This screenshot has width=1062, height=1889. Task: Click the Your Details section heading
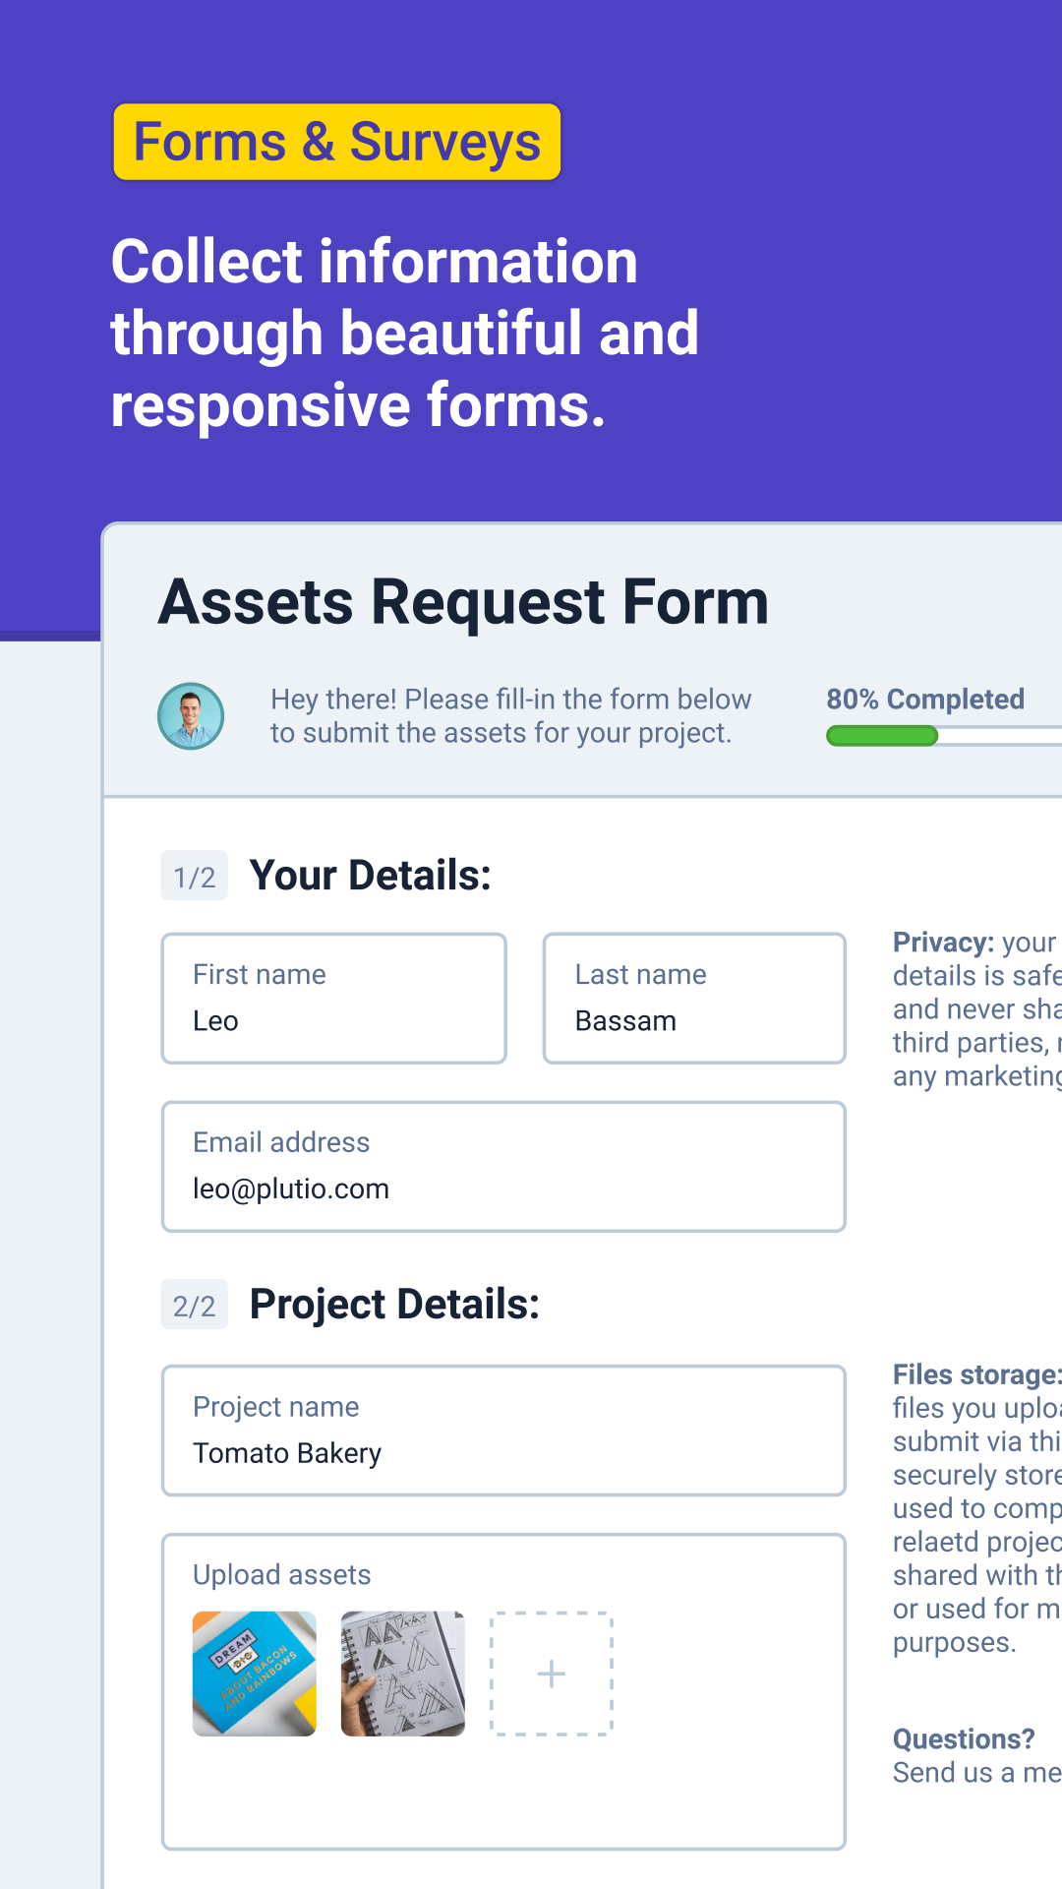pos(371,876)
